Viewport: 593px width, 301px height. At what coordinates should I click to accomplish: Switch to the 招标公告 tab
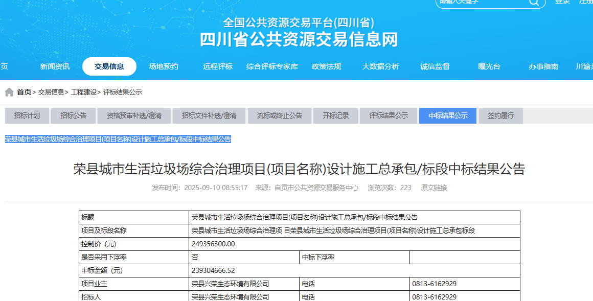click(73, 115)
